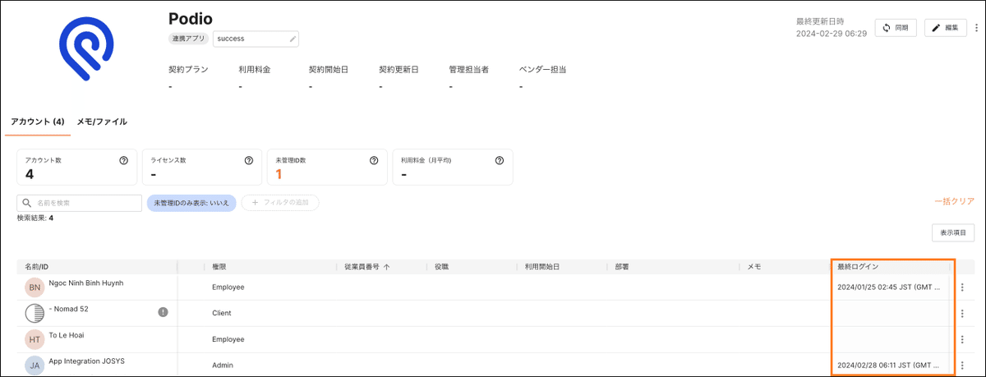Click timestamp 2024-02-29 06:29

(x=832, y=34)
